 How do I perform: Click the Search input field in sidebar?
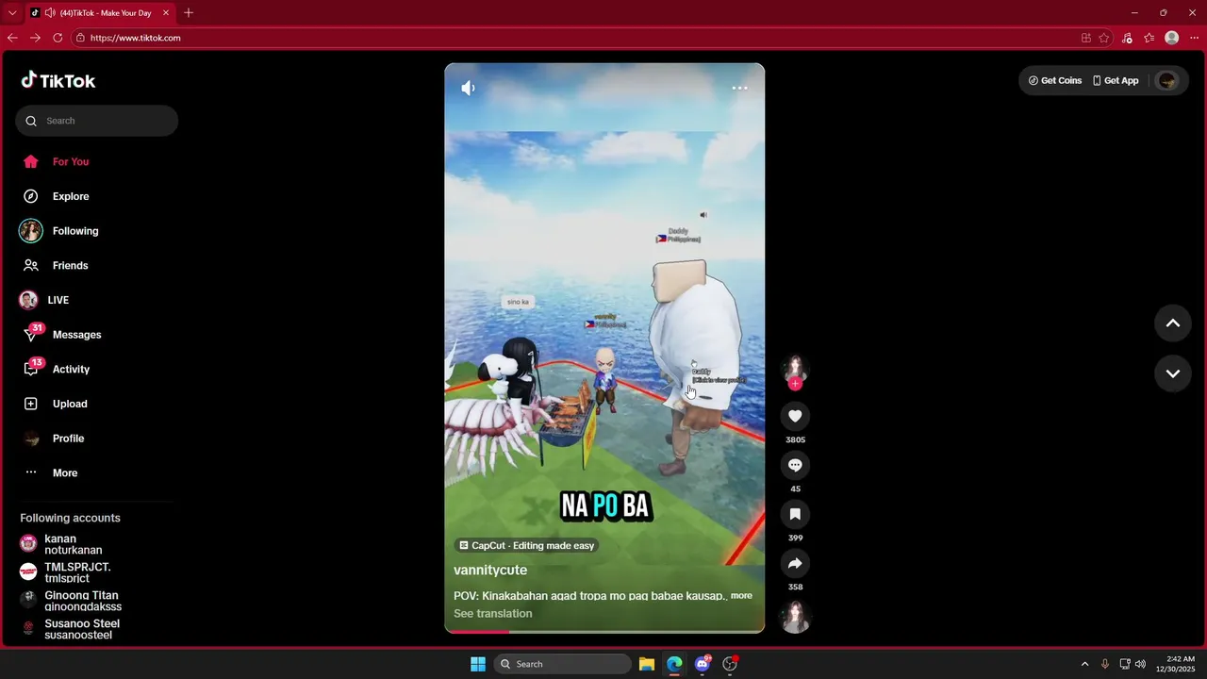96,121
